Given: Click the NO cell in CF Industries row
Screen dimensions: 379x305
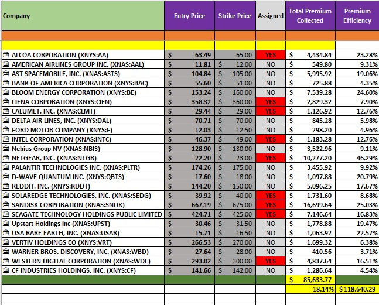Looking at the screenshot, I should [x=271, y=270].
